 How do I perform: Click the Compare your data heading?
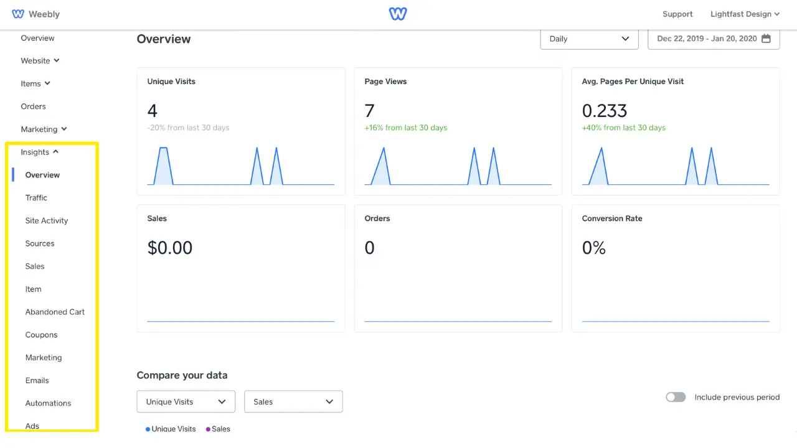click(x=182, y=375)
